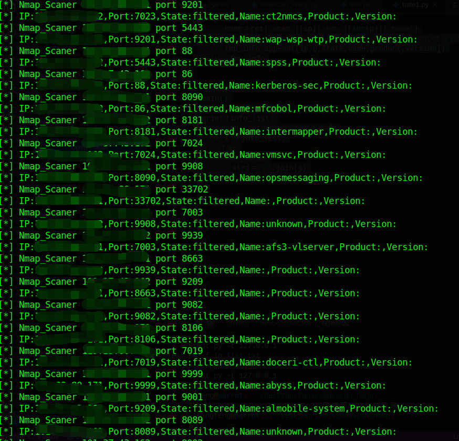This screenshot has width=459, height=441.
Task: Click the Name:ct2nmcs result line
Action: (198, 16)
